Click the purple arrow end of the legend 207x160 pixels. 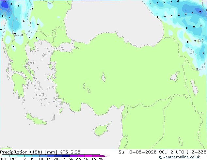pos(103,156)
